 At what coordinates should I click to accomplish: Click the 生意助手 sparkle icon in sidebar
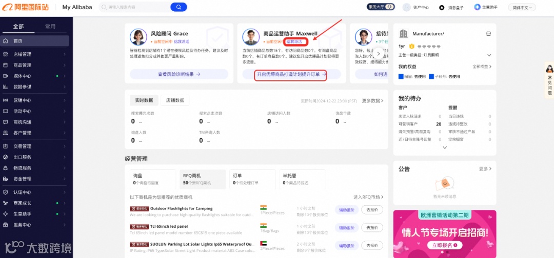coord(5,214)
